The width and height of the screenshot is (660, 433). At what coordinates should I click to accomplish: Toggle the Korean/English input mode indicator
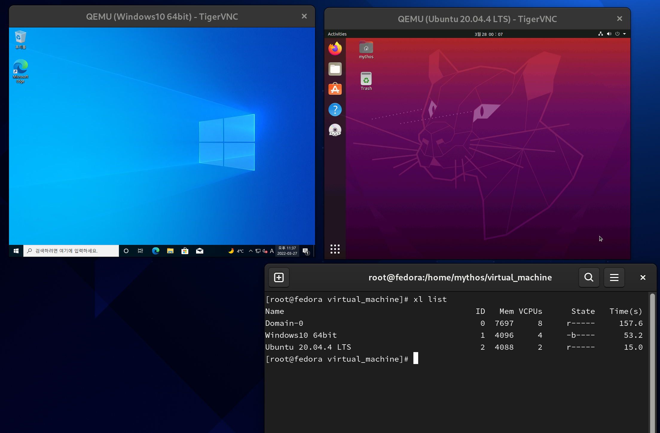(271, 251)
